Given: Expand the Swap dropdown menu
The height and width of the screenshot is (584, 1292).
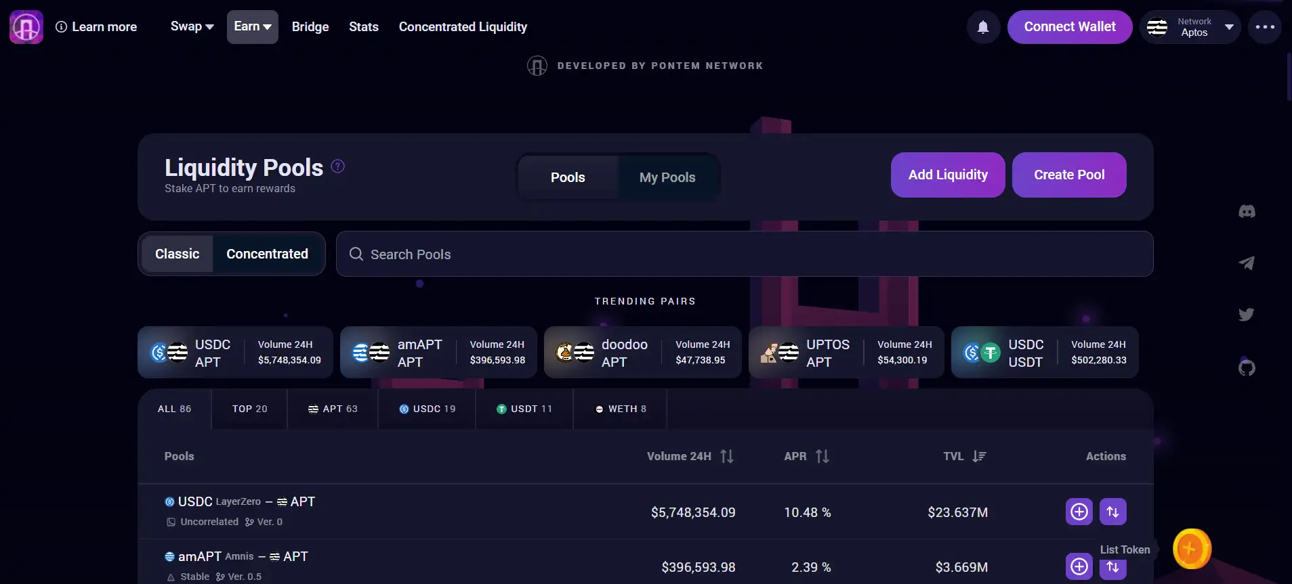Looking at the screenshot, I should coord(192,26).
